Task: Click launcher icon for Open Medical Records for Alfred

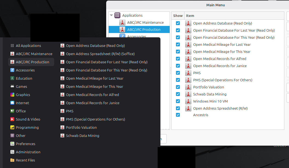Action: [x=62, y=95]
